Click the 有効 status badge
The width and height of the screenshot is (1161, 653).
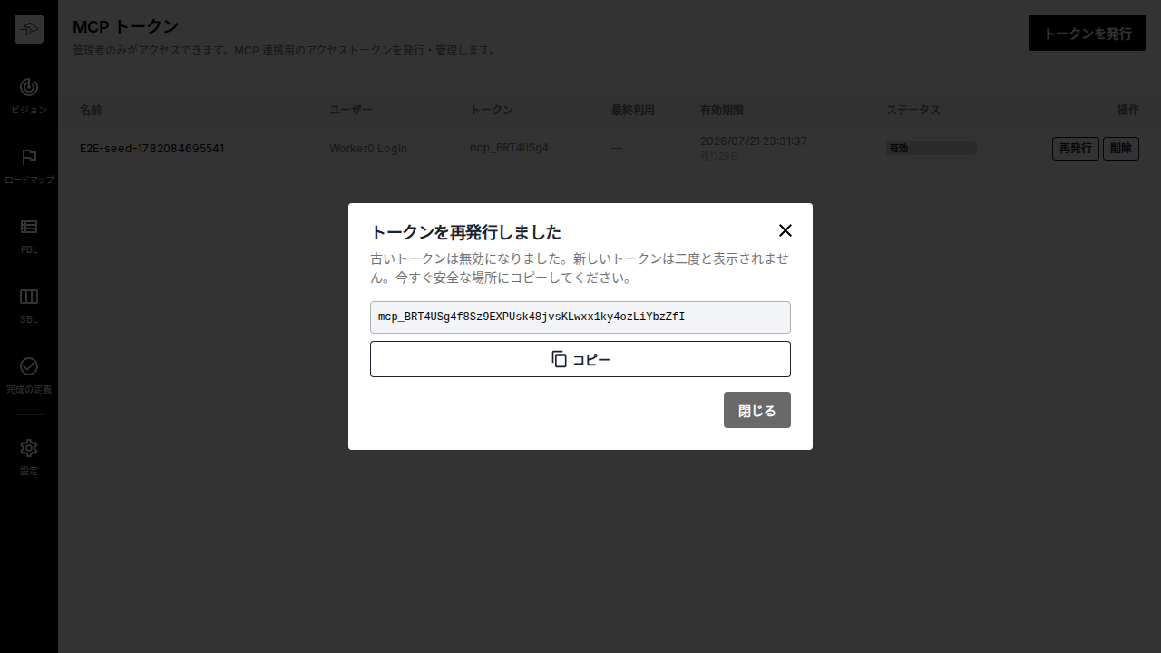[932, 148]
